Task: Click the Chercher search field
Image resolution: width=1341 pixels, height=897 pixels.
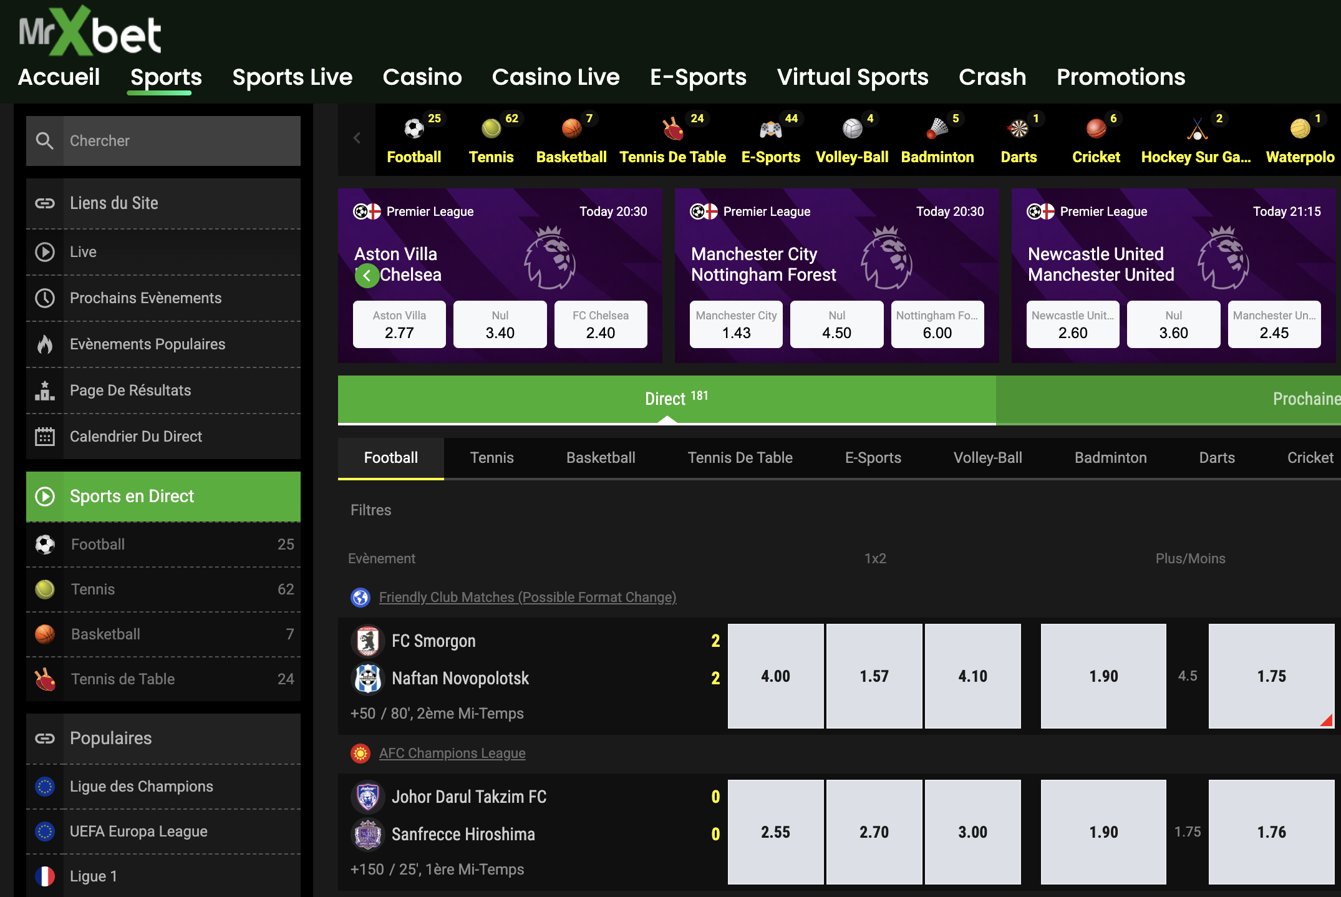Action: pyautogui.click(x=181, y=141)
